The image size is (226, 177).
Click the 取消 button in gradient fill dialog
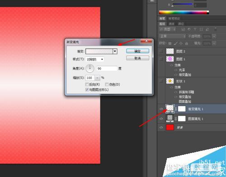coord(137,58)
